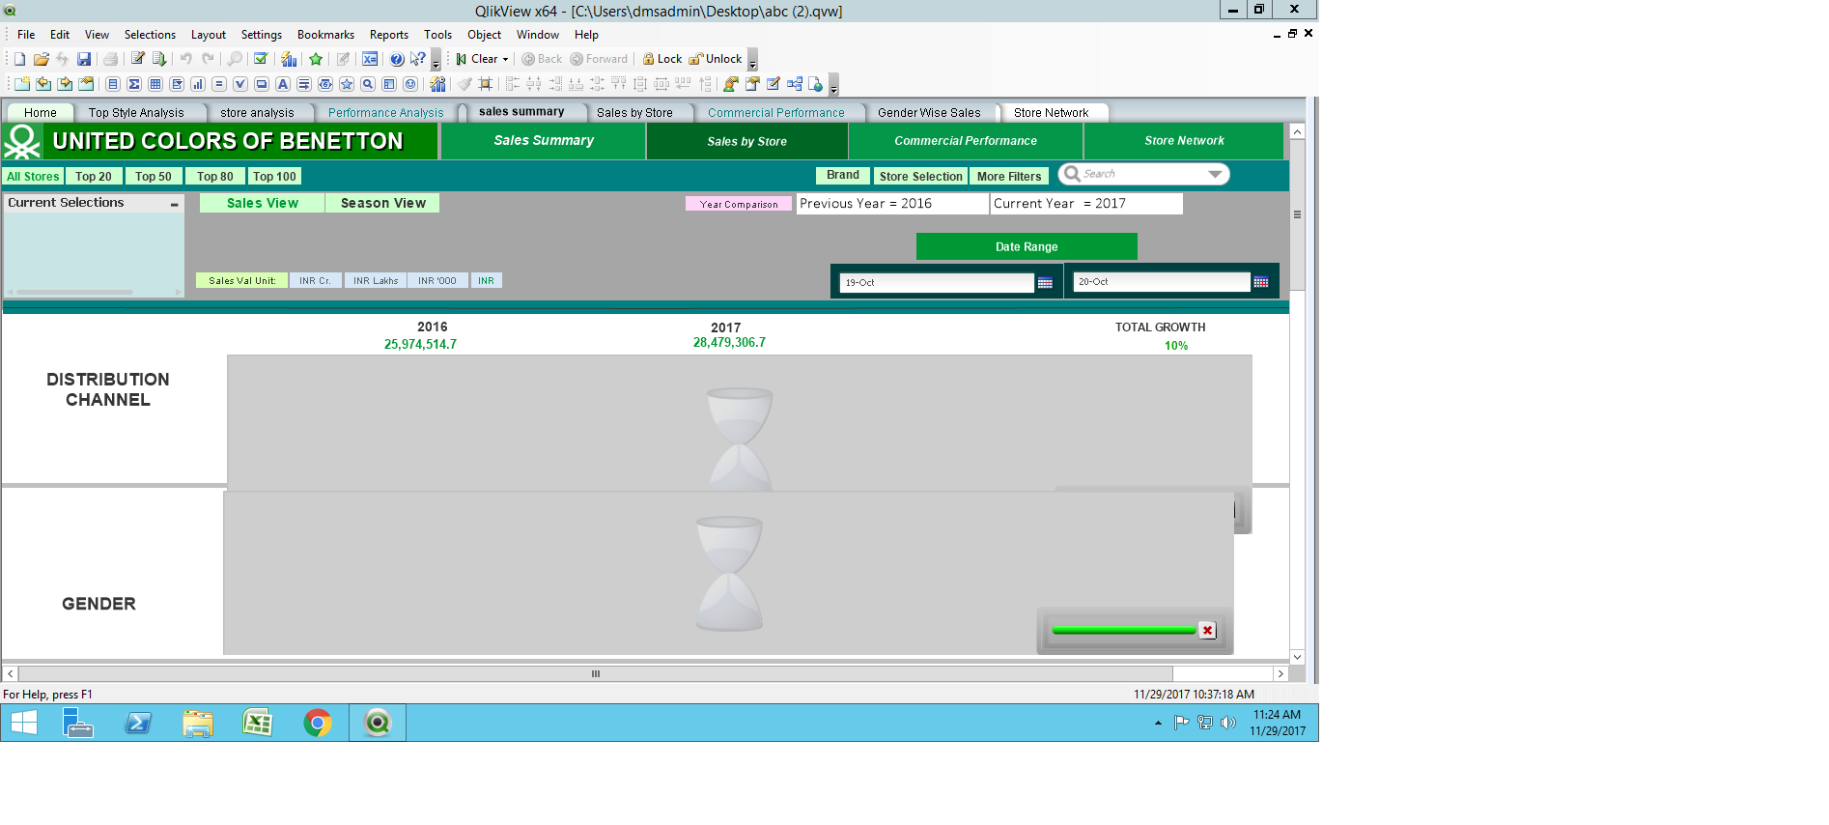Set sales value unit to INR '000
This screenshot has height=825, width=1829.
[437, 281]
